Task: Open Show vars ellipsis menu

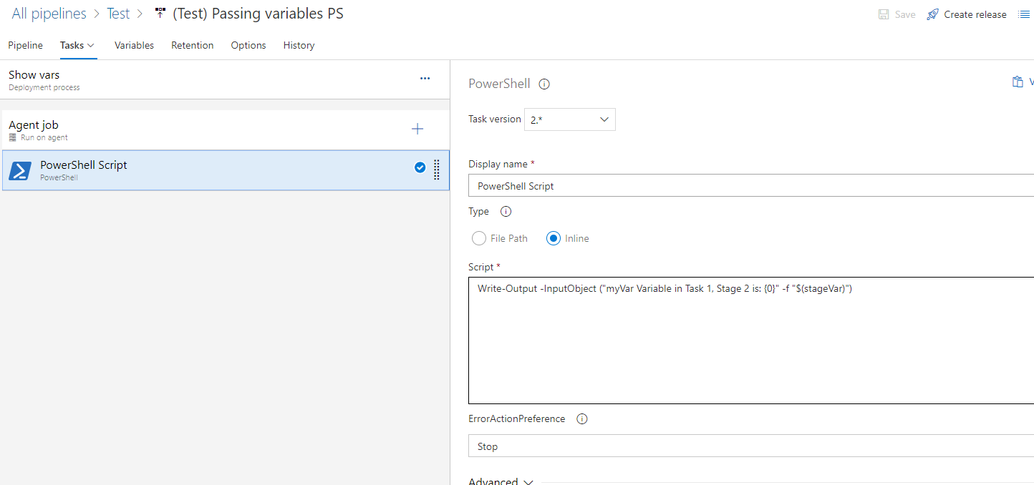Action: click(x=425, y=79)
